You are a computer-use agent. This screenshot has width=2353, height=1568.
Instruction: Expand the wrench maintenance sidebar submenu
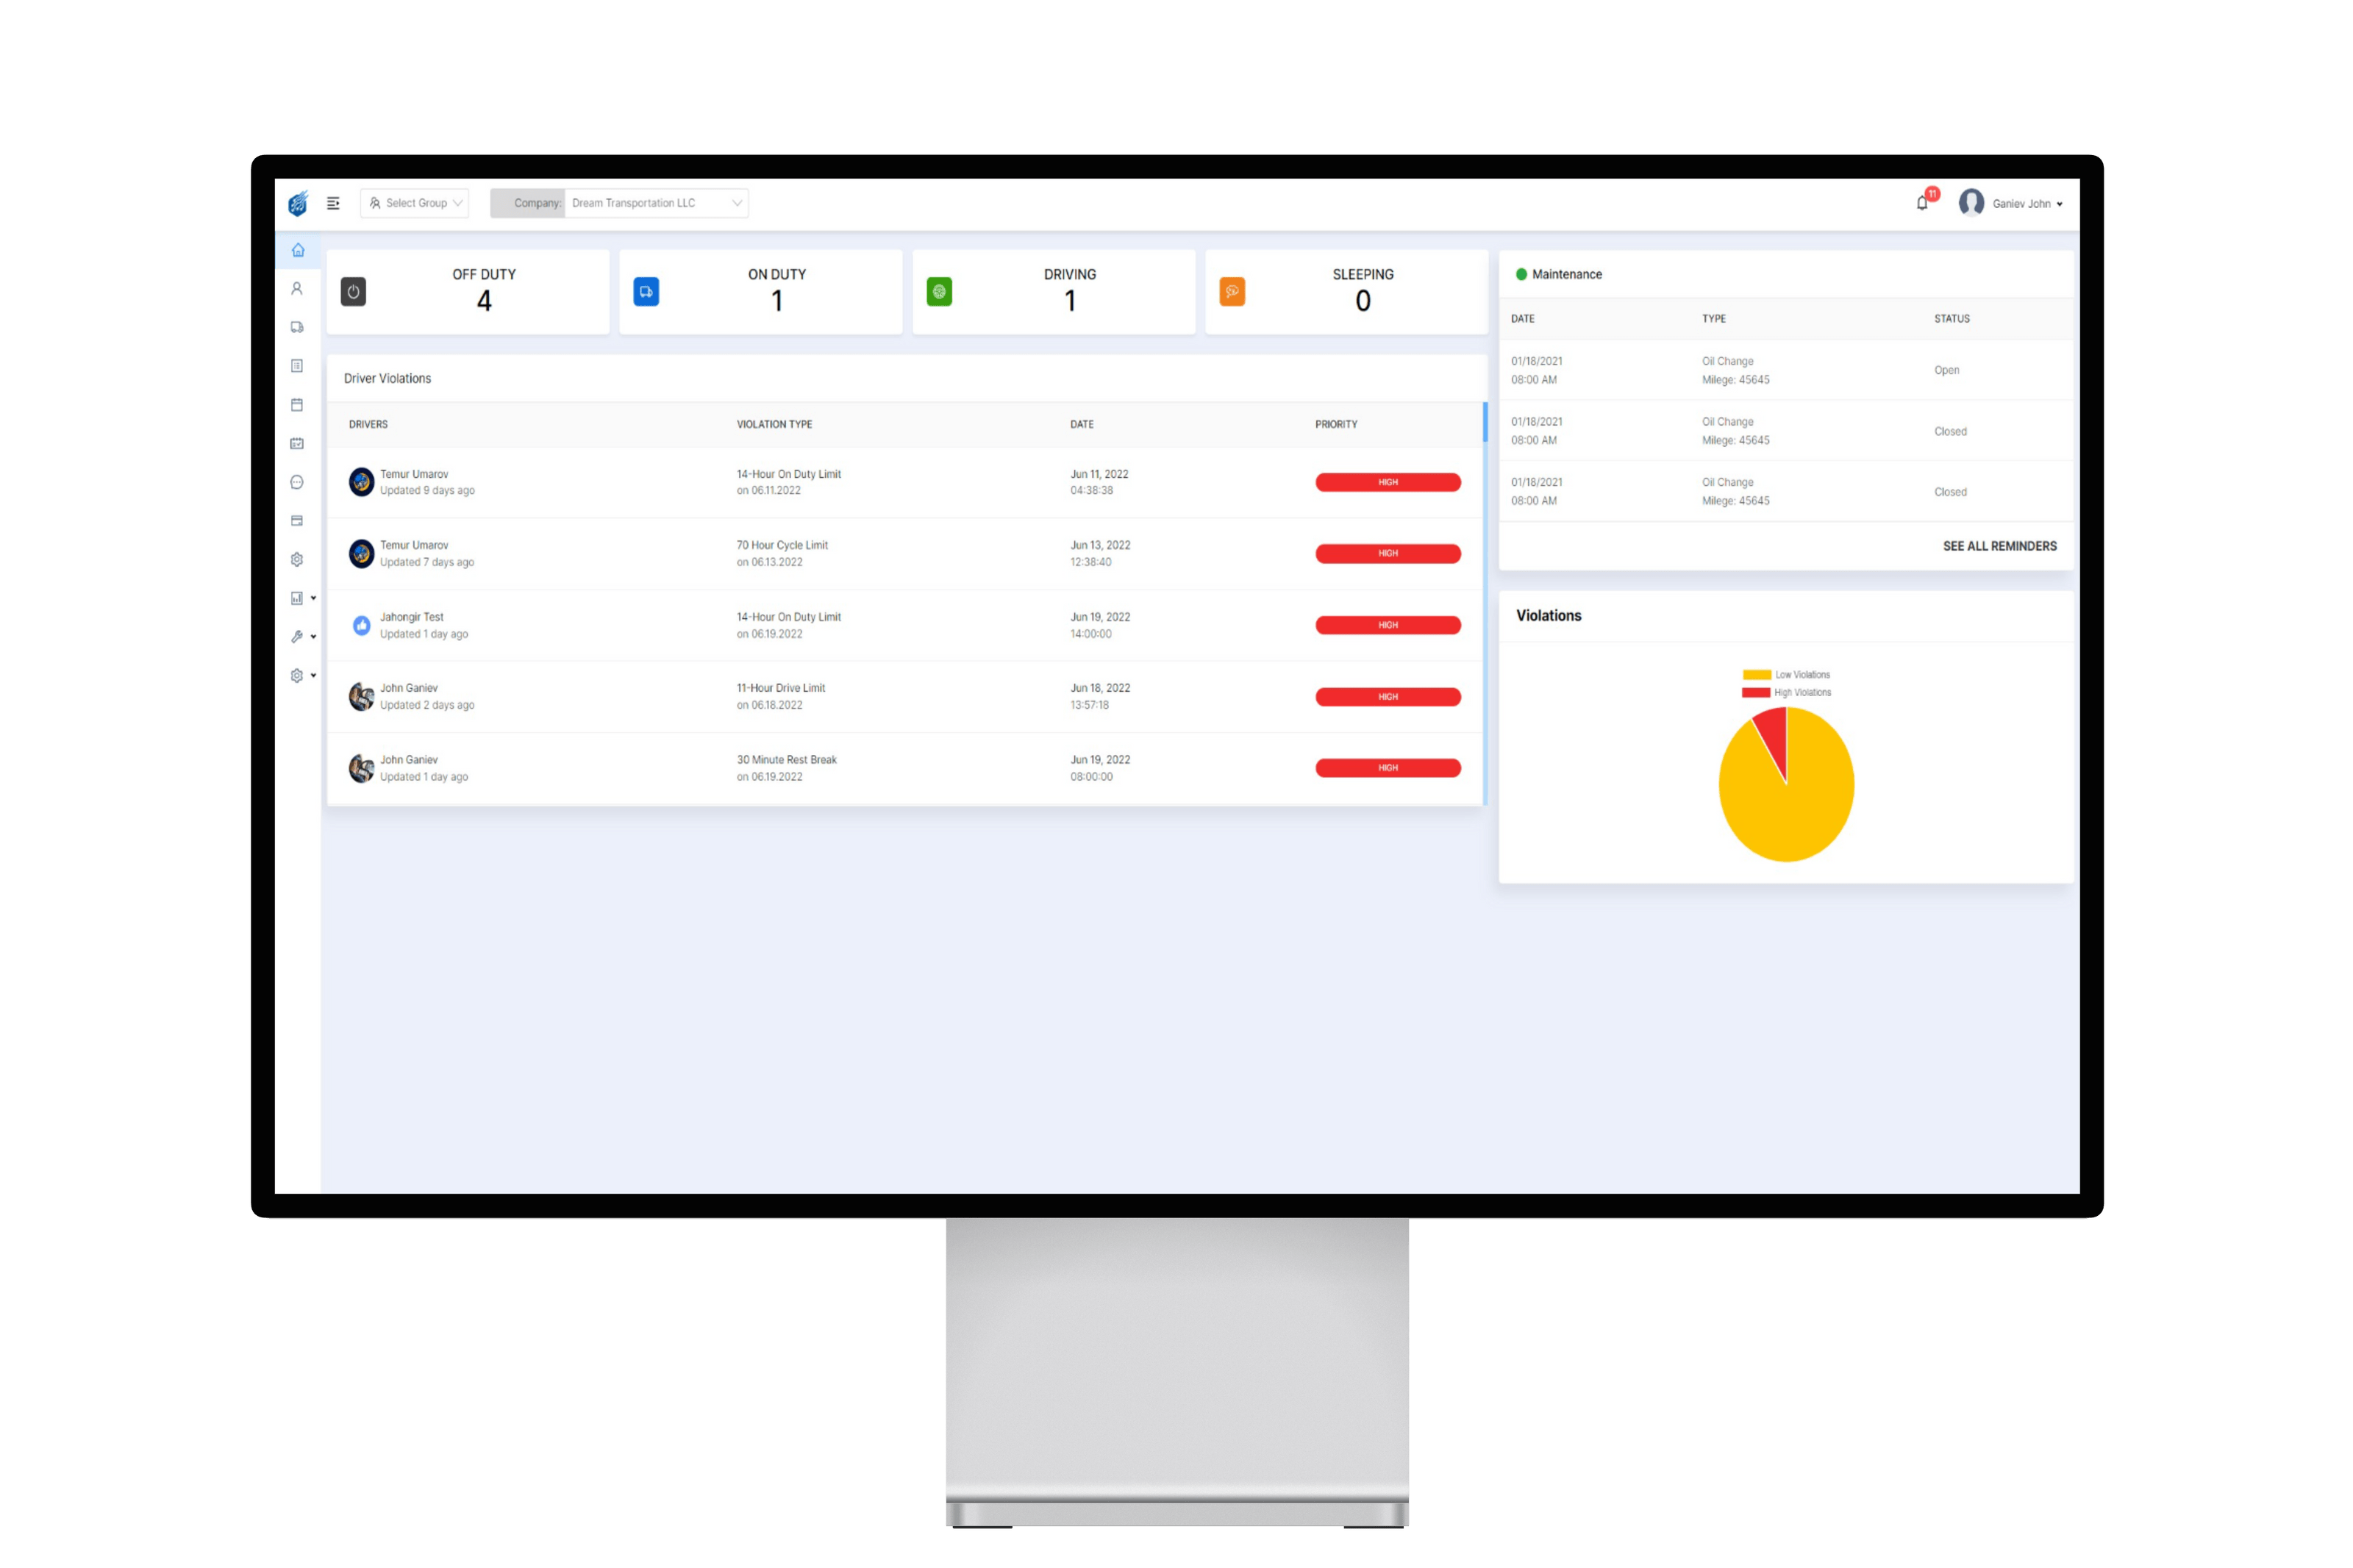(303, 637)
